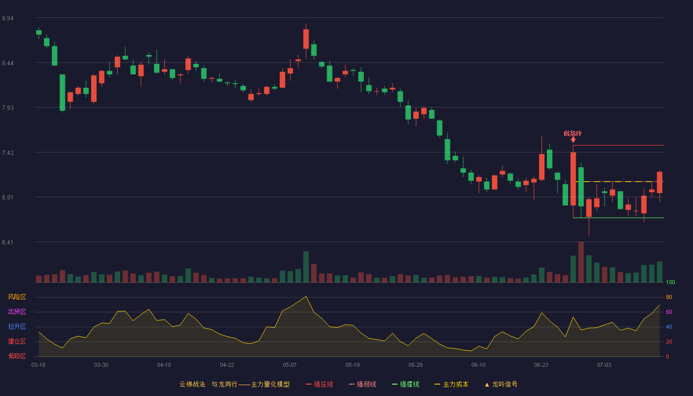Click the 05-07 date label
This screenshot has width=693, height=396.
[x=290, y=365]
